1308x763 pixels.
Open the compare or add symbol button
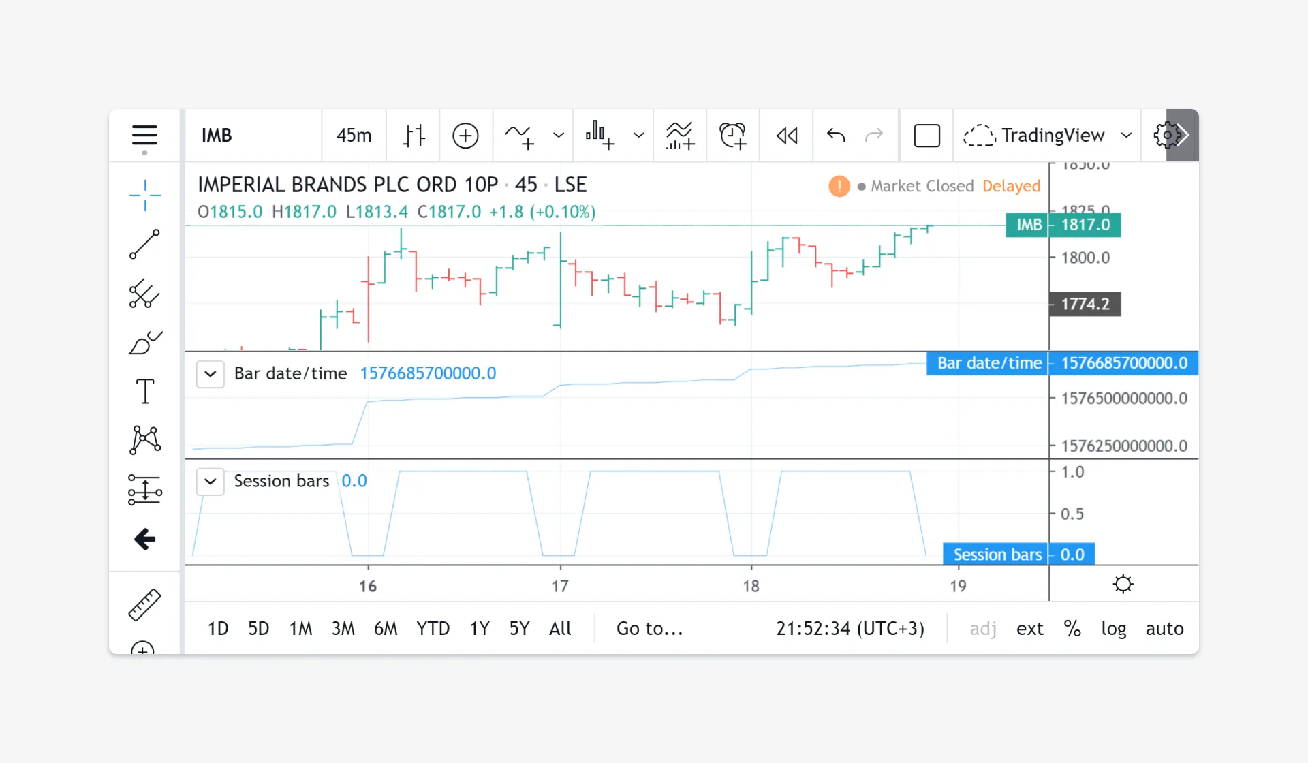tap(465, 135)
